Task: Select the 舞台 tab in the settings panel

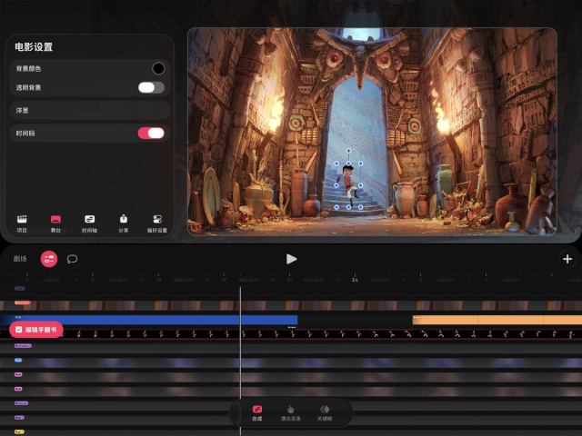Action: click(55, 223)
